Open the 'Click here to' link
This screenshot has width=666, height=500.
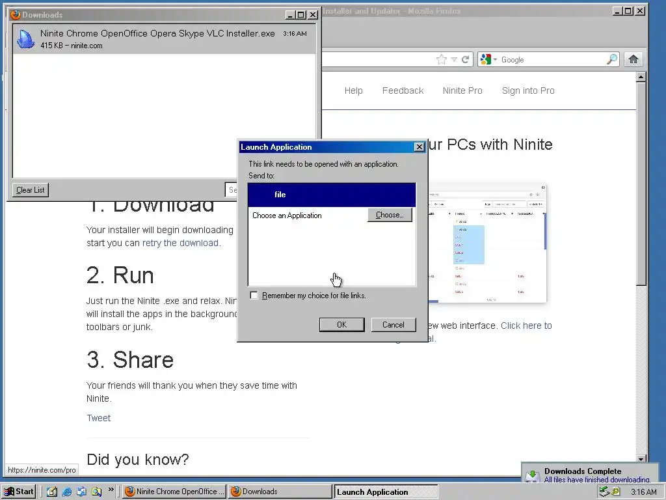[526, 326]
